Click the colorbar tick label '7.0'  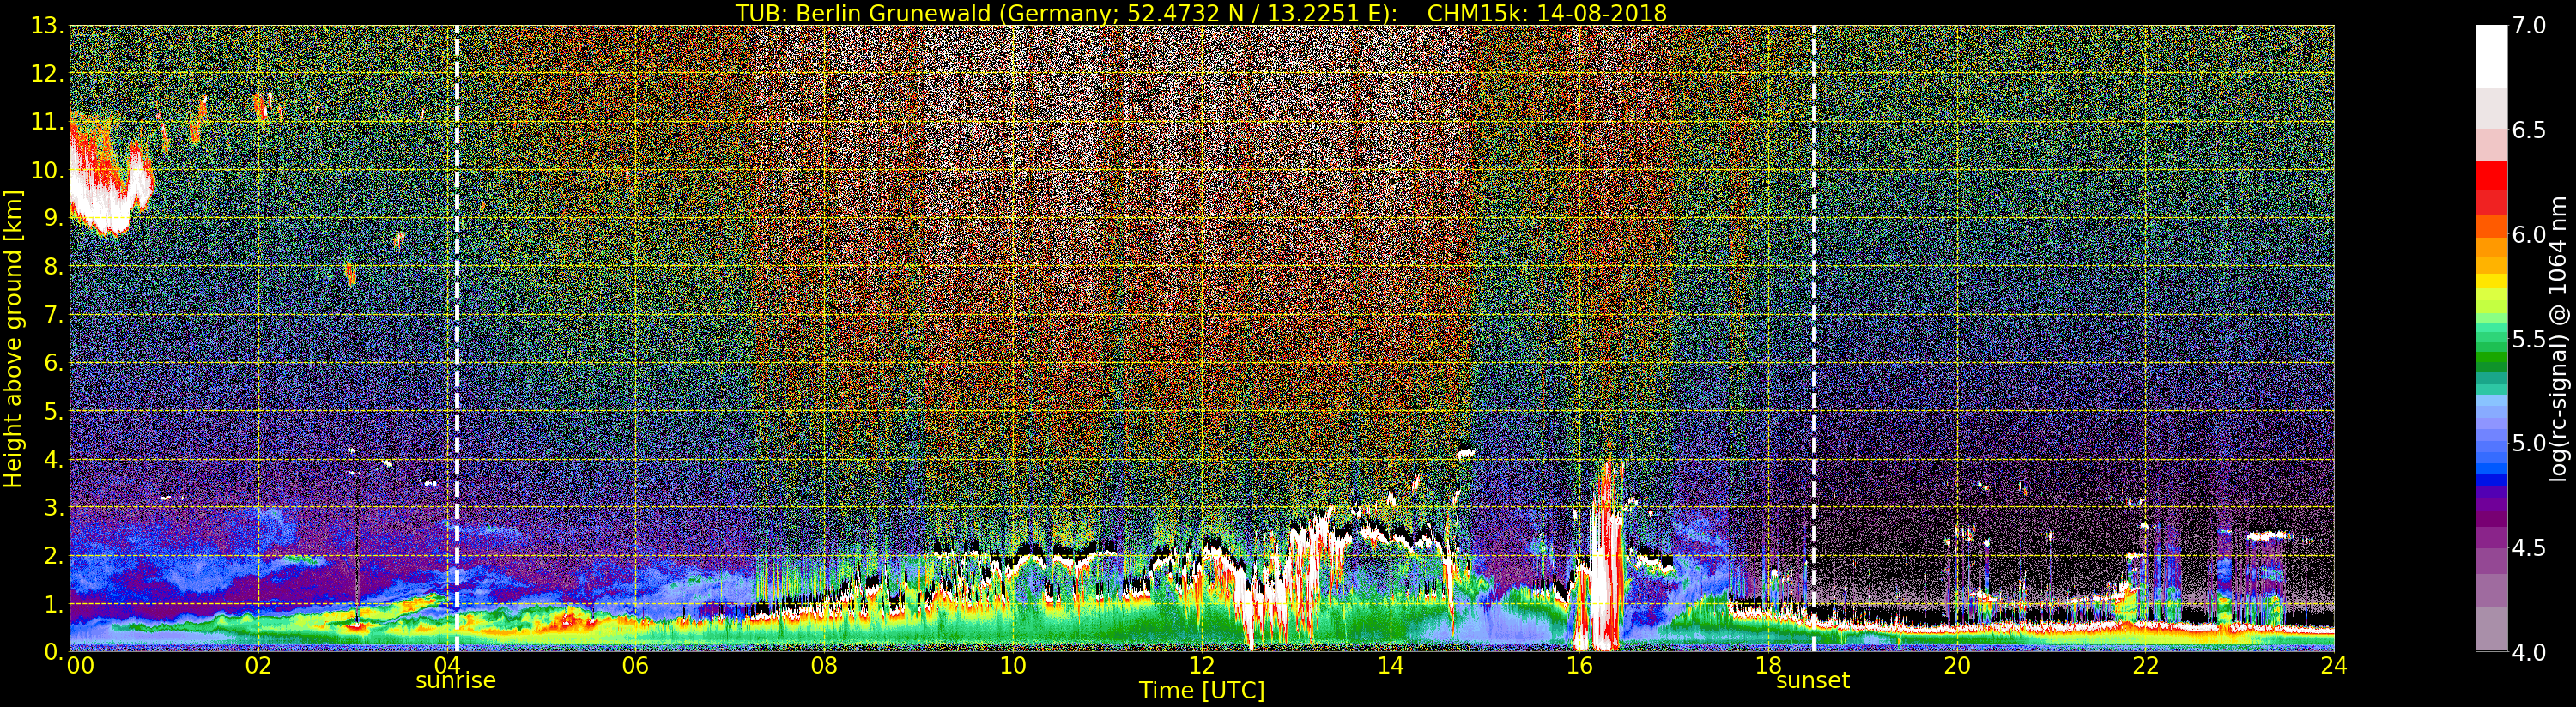pyautogui.click(x=2529, y=26)
